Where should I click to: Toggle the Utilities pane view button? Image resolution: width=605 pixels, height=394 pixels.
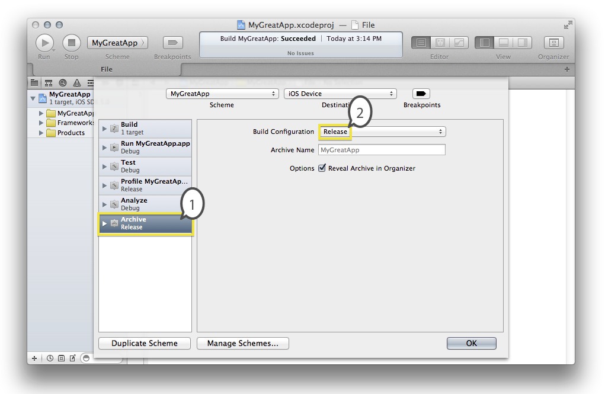pos(523,43)
